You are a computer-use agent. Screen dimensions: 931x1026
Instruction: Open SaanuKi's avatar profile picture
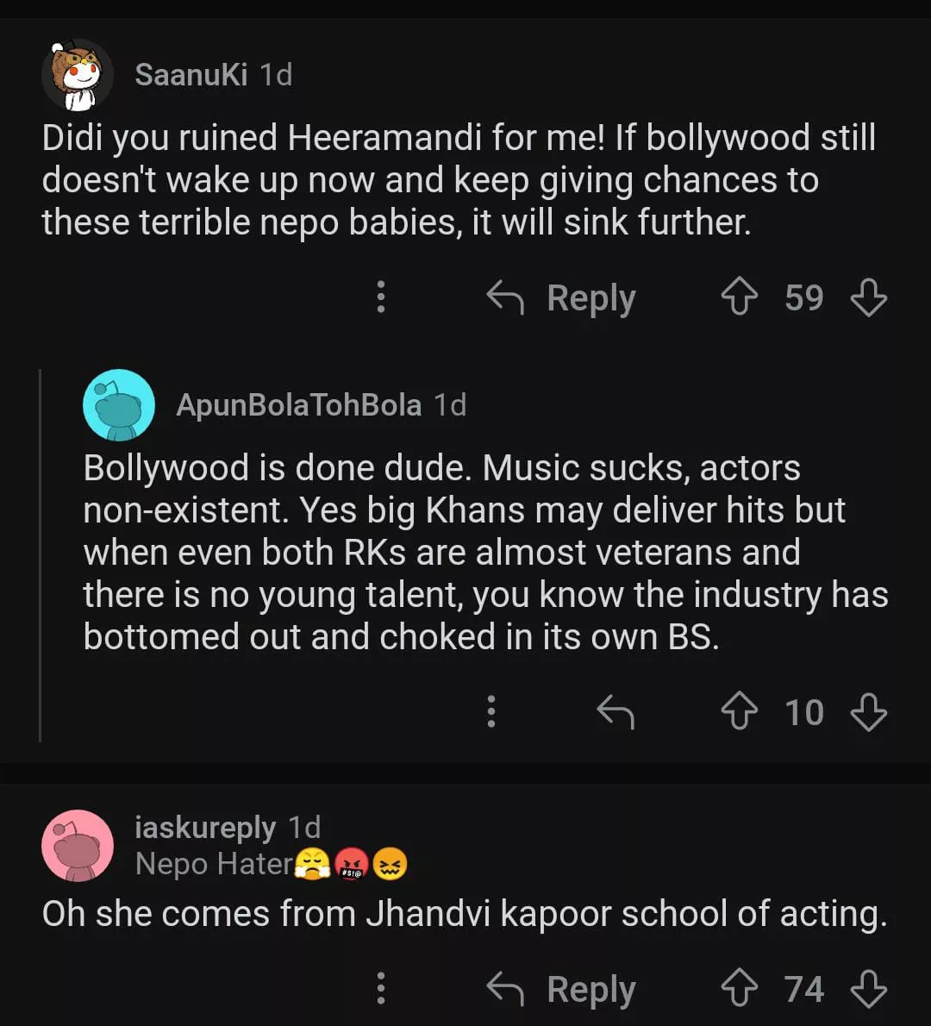pyautogui.click(x=78, y=76)
